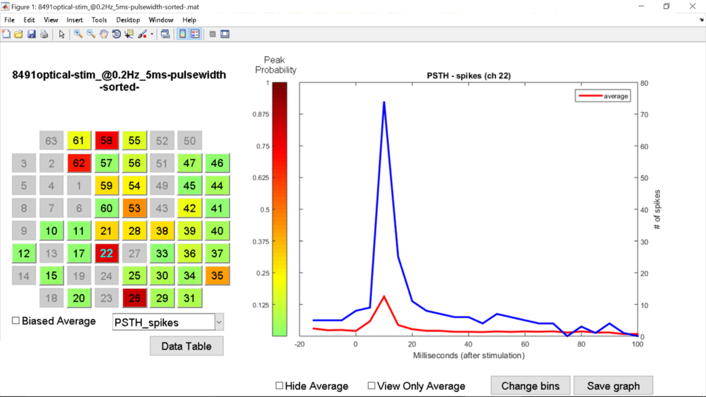Select the Data Cursor tool
Viewport: 706px width, 397px height.
point(129,34)
